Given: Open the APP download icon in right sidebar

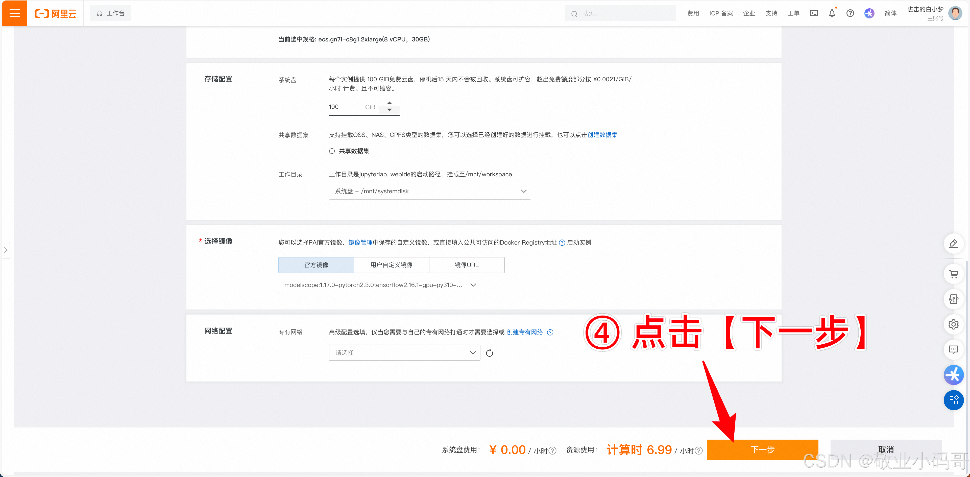Looking at the screenshot, I should point(954,299).
